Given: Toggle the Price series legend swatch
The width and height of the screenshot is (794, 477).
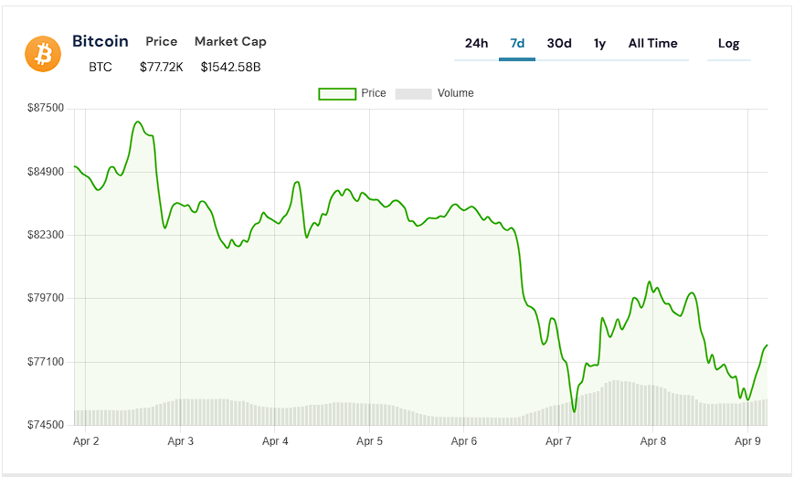Looking at the screenshot, I should click(337, 94).
